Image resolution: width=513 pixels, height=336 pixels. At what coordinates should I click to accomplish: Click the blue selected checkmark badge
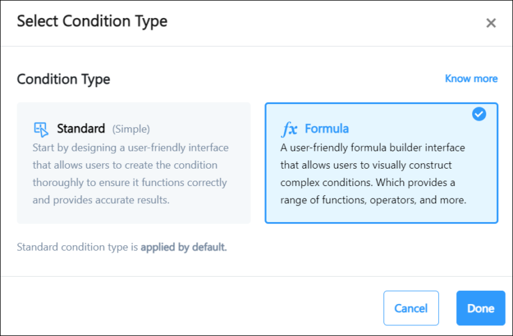click(479, 114)
